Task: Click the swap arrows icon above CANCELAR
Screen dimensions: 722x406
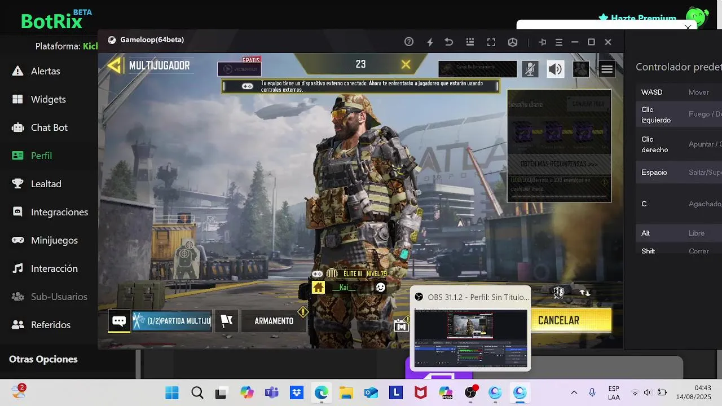Action: [x=585, y=292]
